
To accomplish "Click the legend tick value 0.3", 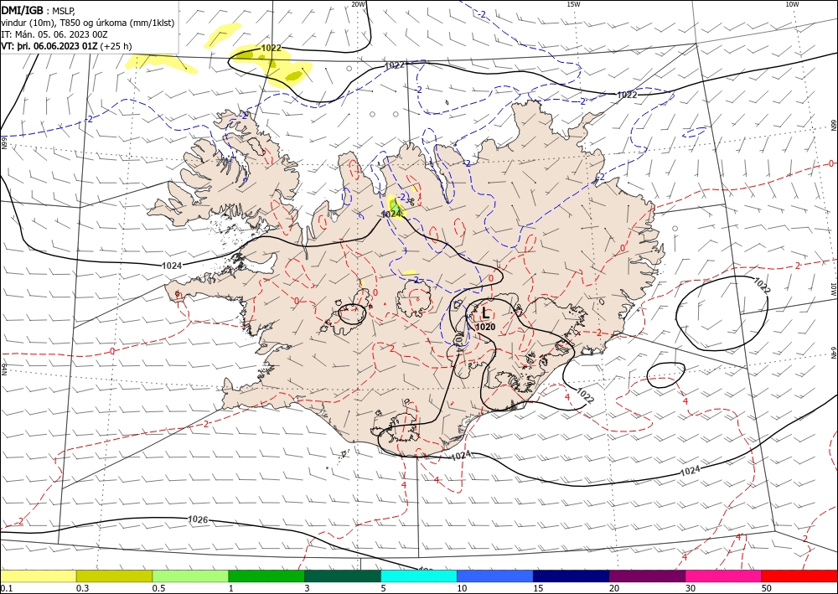I will coord(82,588).
